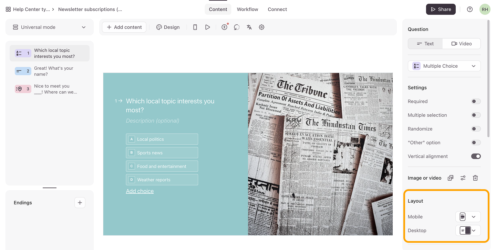Screen dimensions: 496x250
Task: Open the Connect tab
Action: 277,9
